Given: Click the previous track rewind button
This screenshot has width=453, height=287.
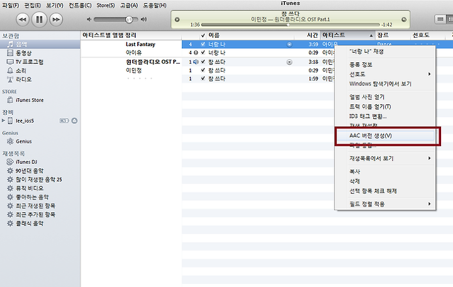Looking at the screenshot, I should coord(23,20).
